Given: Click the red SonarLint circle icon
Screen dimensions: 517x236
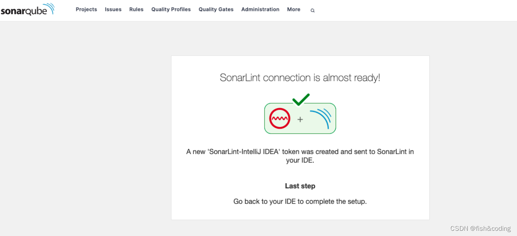Looking at the screenshot, I should point(280,119).
